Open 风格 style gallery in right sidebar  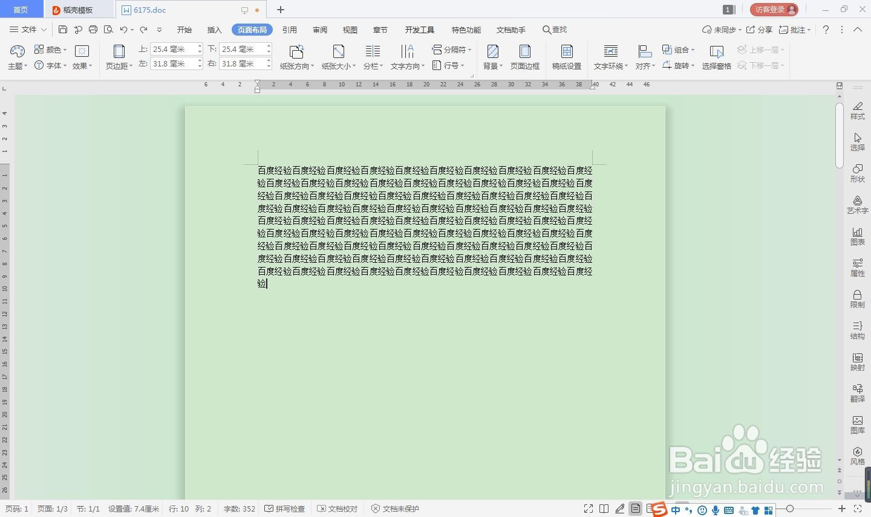pyautogui.click(x=858, y=456)
